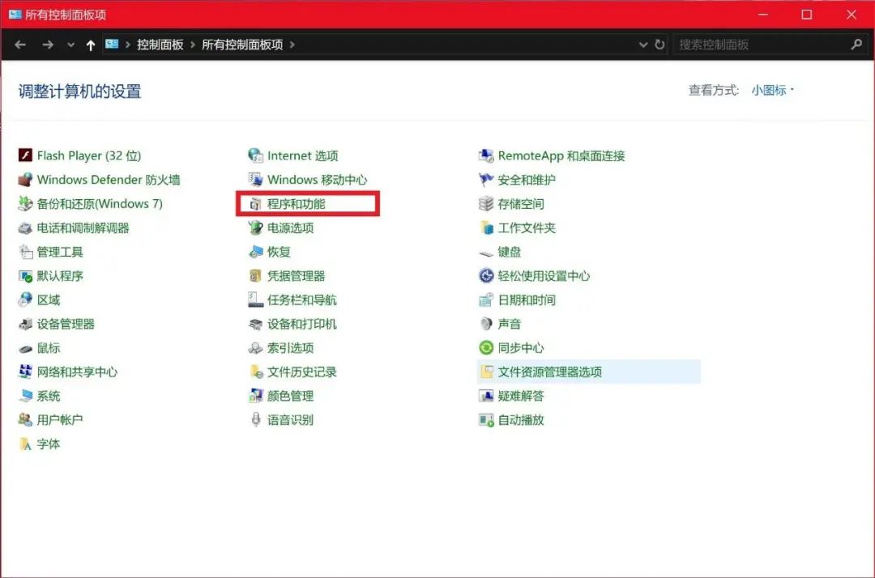Click the Internet 选项 icon
875x578 pixels.
(x=255, y=155)
